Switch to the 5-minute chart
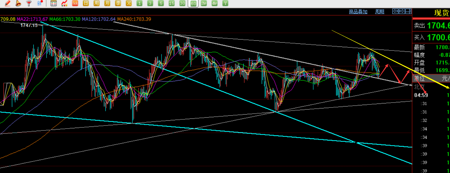450x173 pixels. 161,3
